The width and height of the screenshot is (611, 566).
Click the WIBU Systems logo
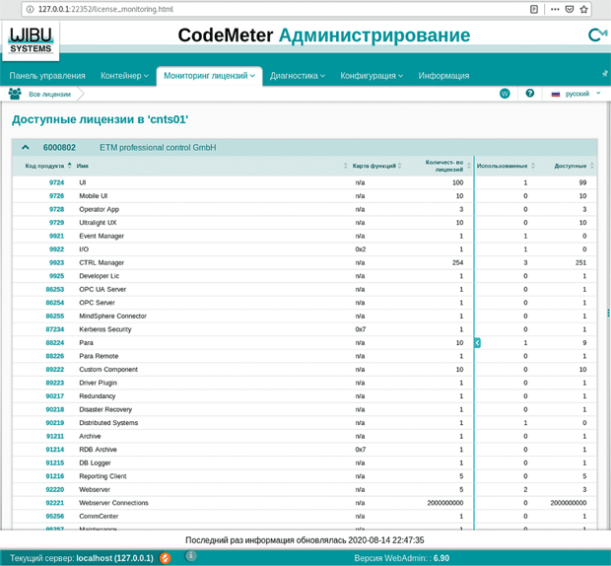click(31, 40)
